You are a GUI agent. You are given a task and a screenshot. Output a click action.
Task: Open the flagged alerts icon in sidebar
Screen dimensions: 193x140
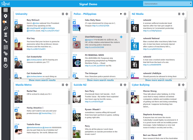[x=5, y=22]
